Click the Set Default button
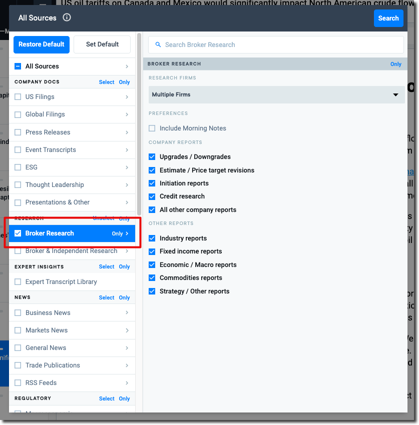 pyautogui.click(x=102, y=44)
